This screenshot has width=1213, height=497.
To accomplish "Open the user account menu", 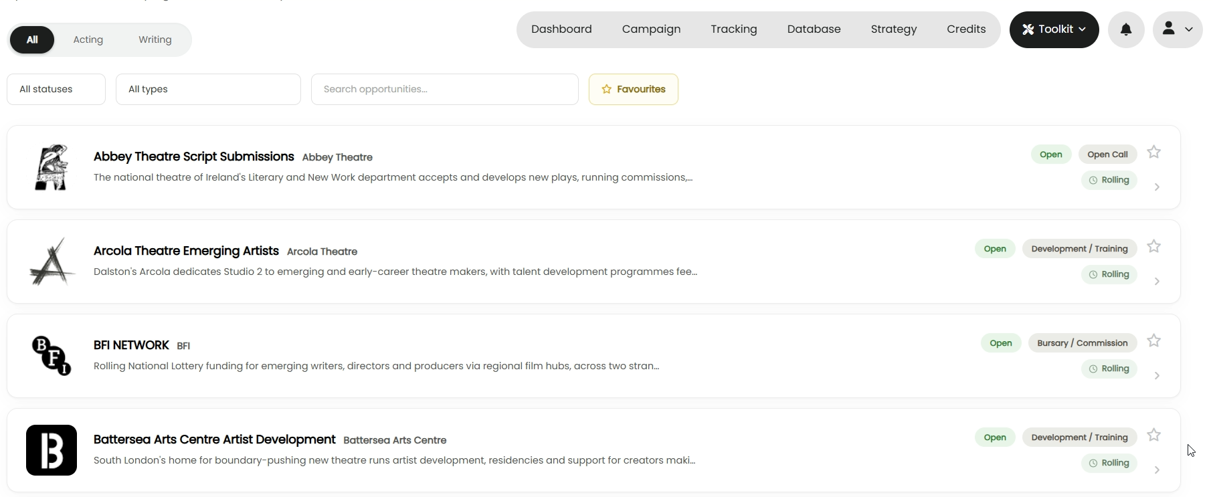I will click(1178, 29).
